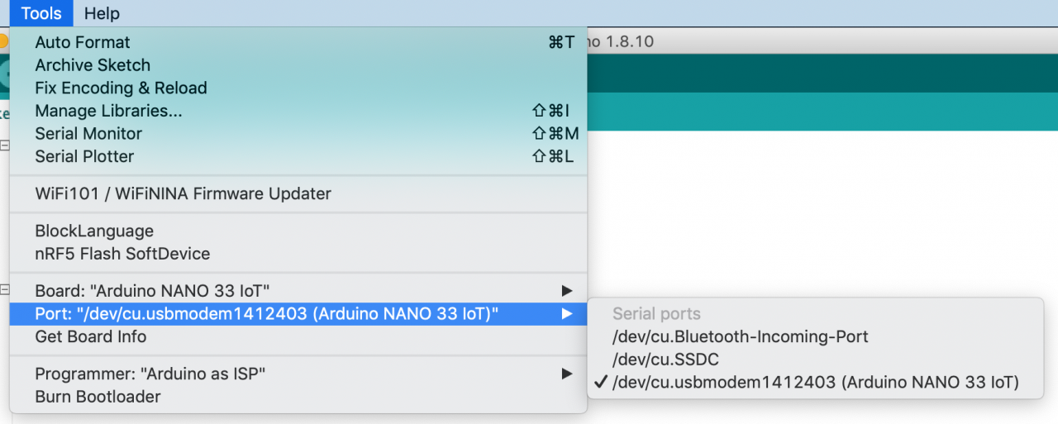Open WiFi101 / WiFiNINA Firmware Updater
Image resolution: width=1058 pixels, height=424 pixels.
(183, 194)
